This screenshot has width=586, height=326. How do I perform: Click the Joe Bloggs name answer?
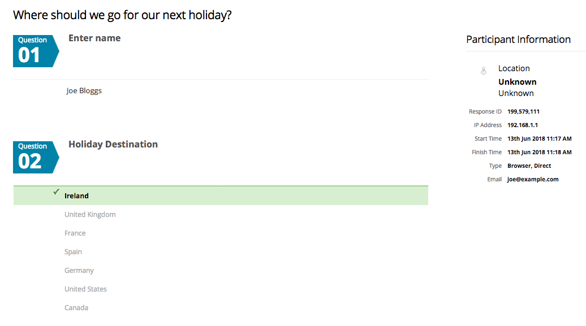coord(84,91)
